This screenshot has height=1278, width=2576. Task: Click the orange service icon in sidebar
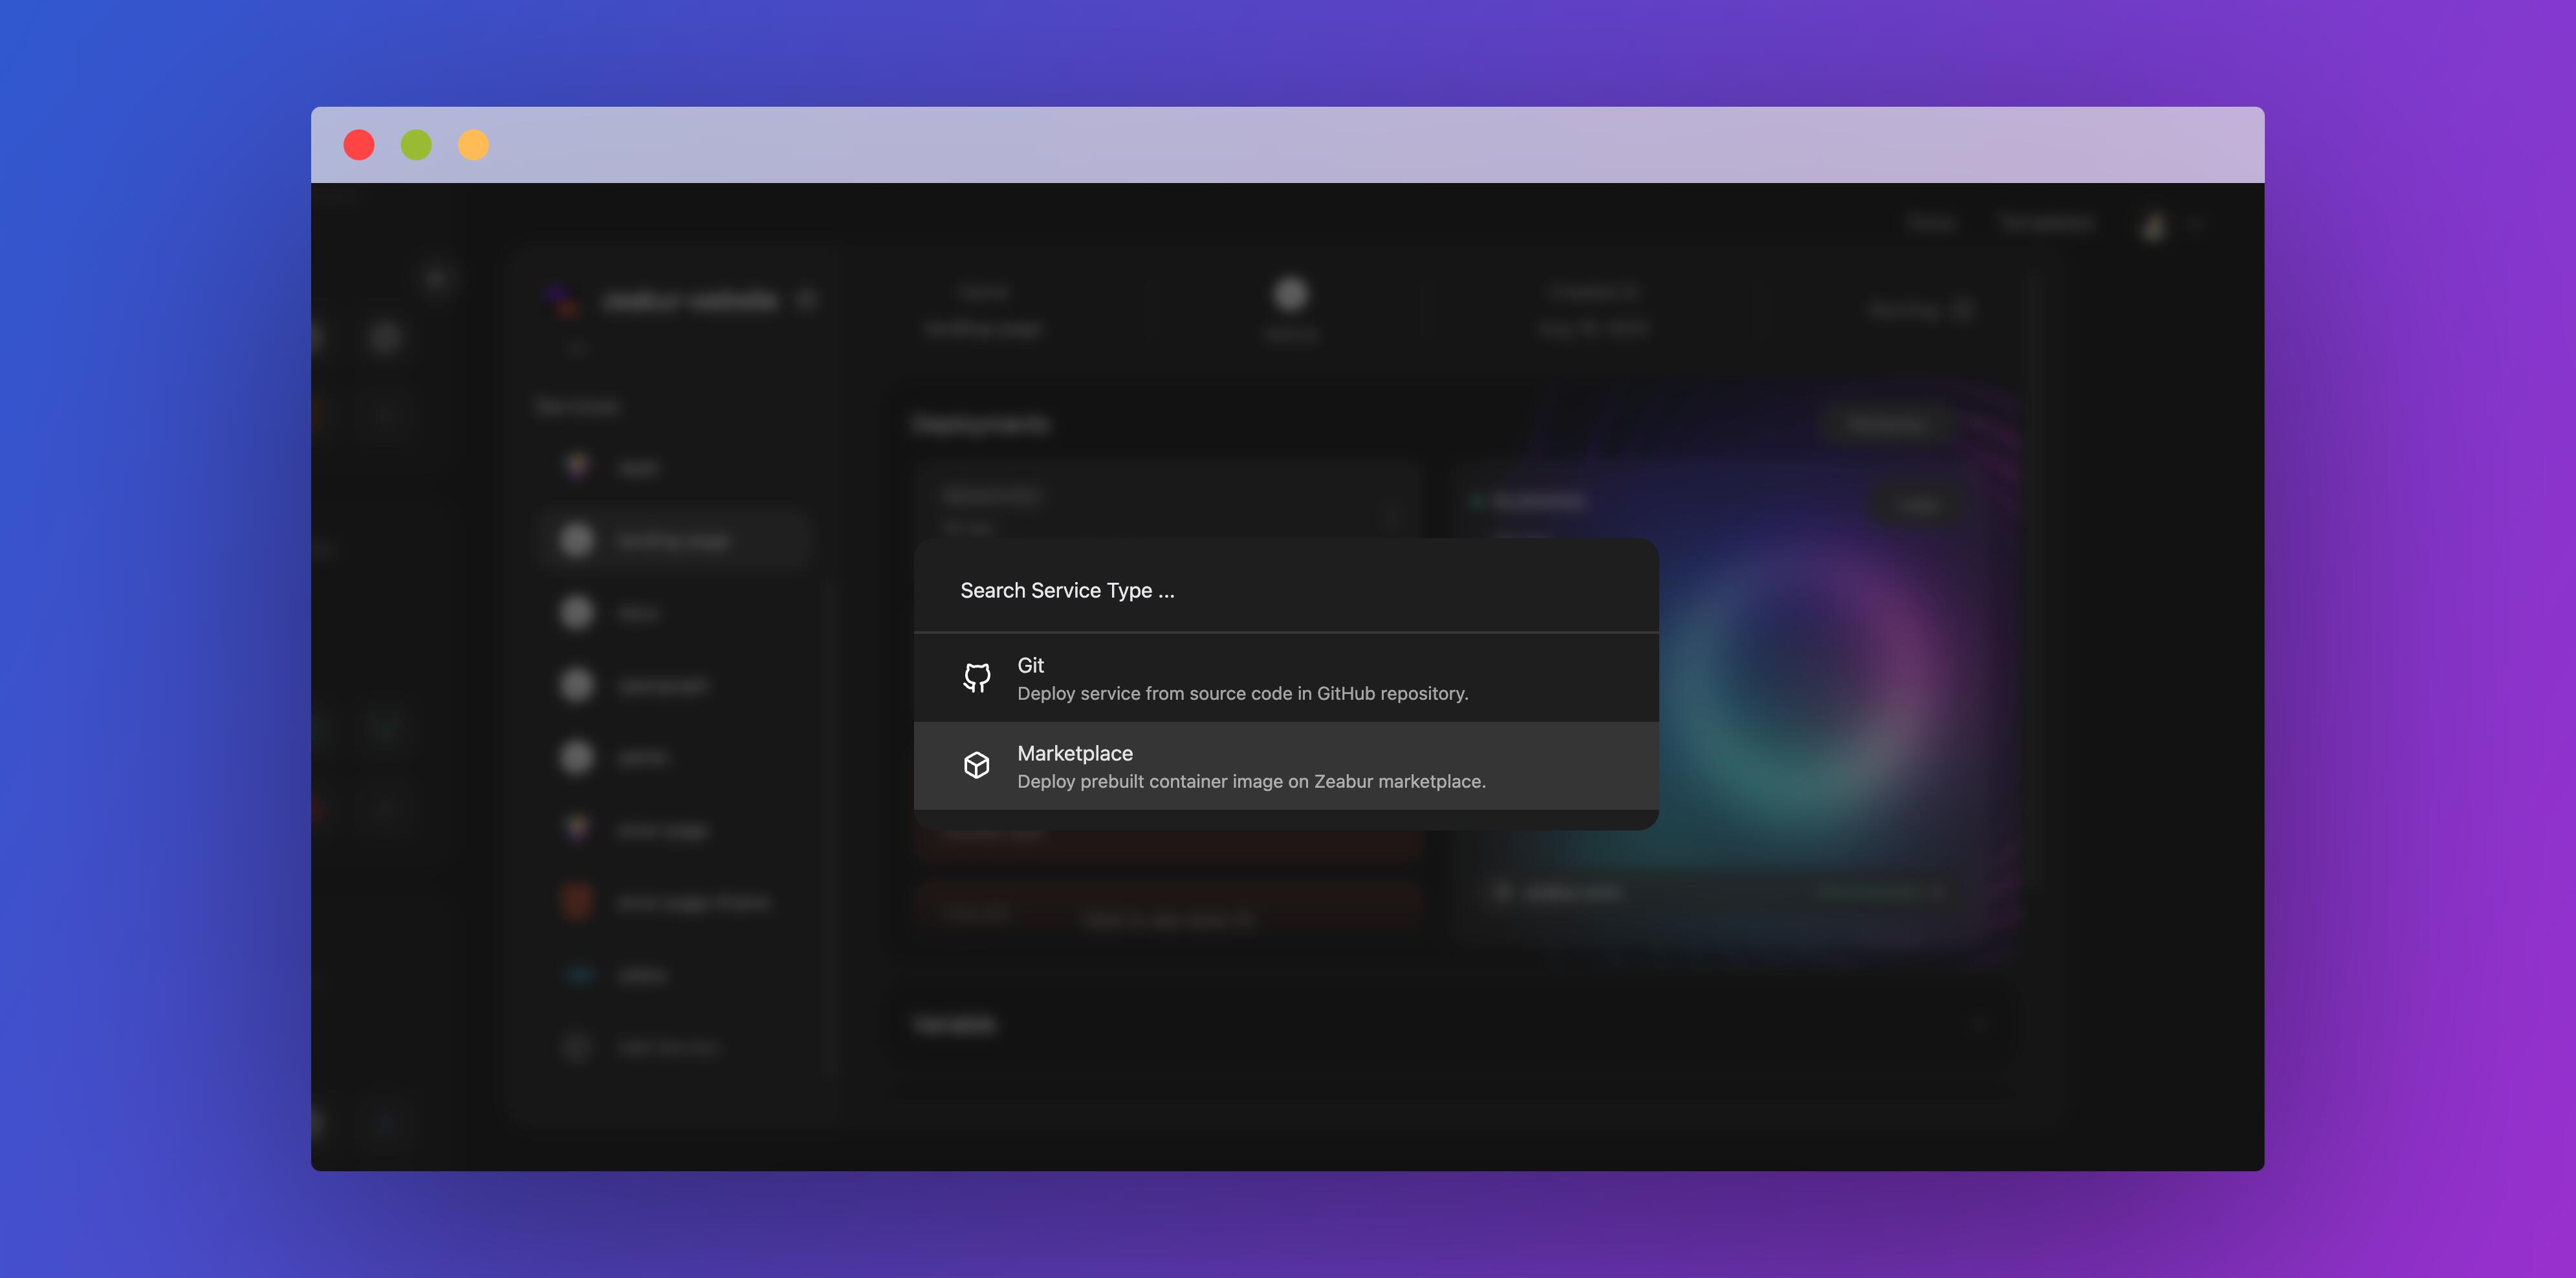[x=577, y=902]
